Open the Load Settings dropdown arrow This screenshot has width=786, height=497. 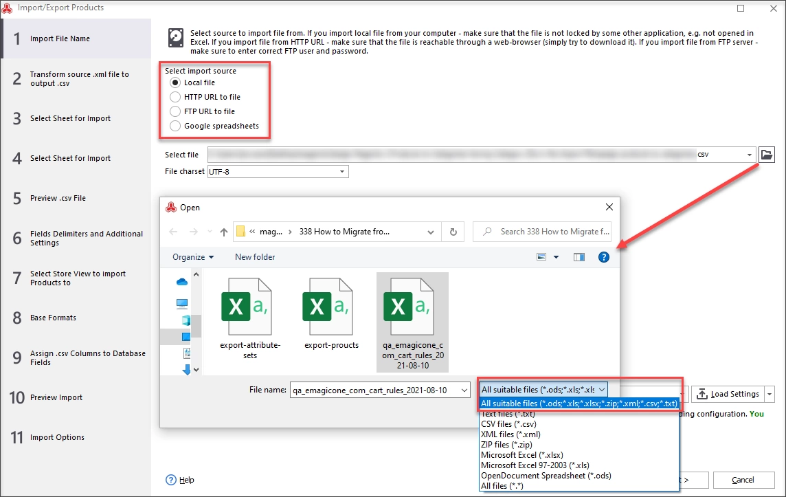point(770,394)
